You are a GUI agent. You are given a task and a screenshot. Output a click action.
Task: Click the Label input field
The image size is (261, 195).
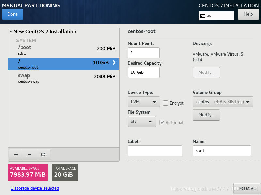(x=155, y=151)
